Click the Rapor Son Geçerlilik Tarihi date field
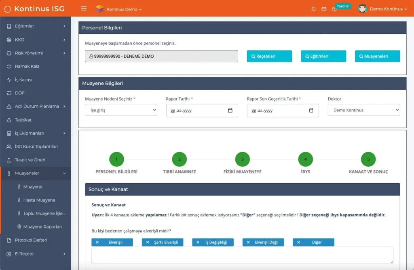 point(283,111)
